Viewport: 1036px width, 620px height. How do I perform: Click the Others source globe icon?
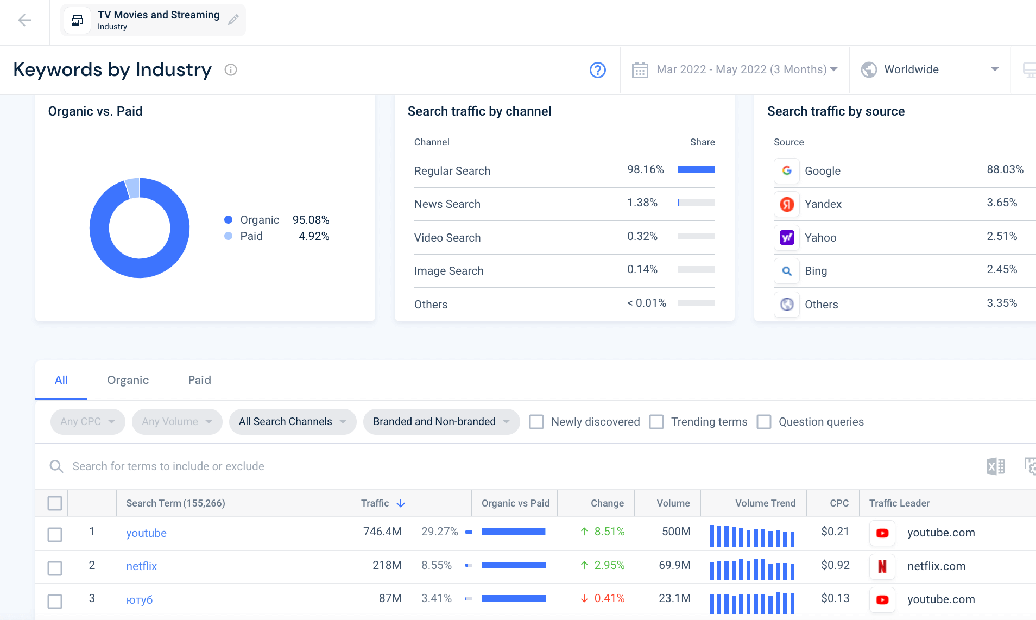click(x=787, y=304)
